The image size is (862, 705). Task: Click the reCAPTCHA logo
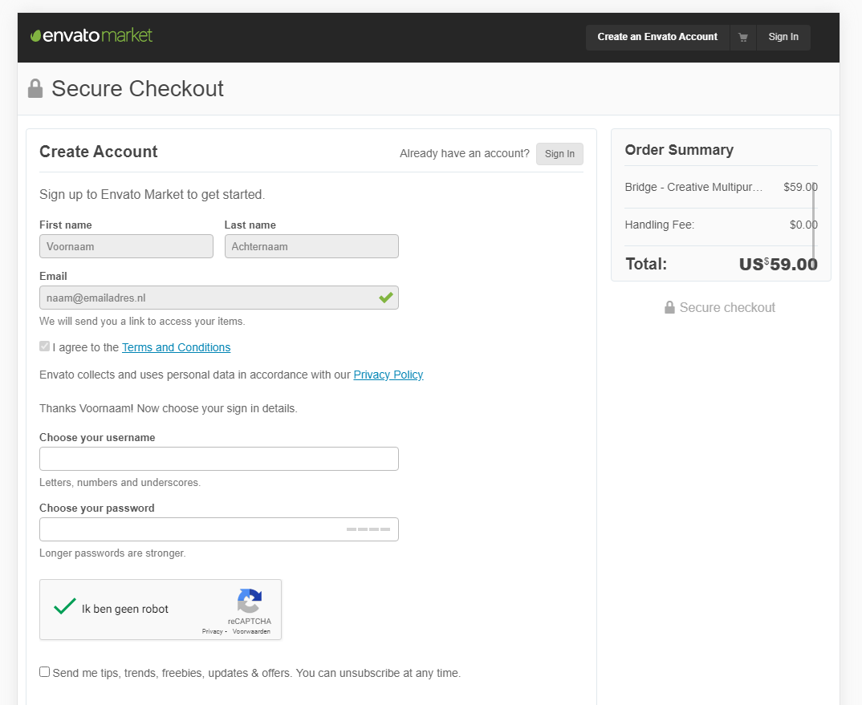pos(250,602)
